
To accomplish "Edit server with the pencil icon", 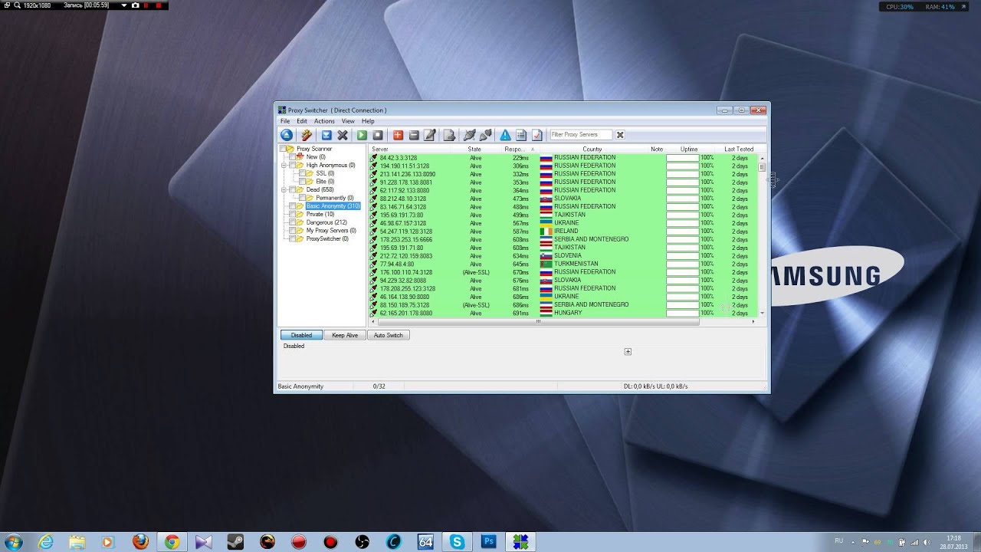I will 430,135.
